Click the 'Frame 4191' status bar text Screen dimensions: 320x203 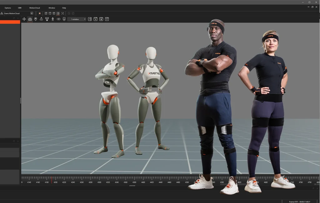click(x=300, y=201)
